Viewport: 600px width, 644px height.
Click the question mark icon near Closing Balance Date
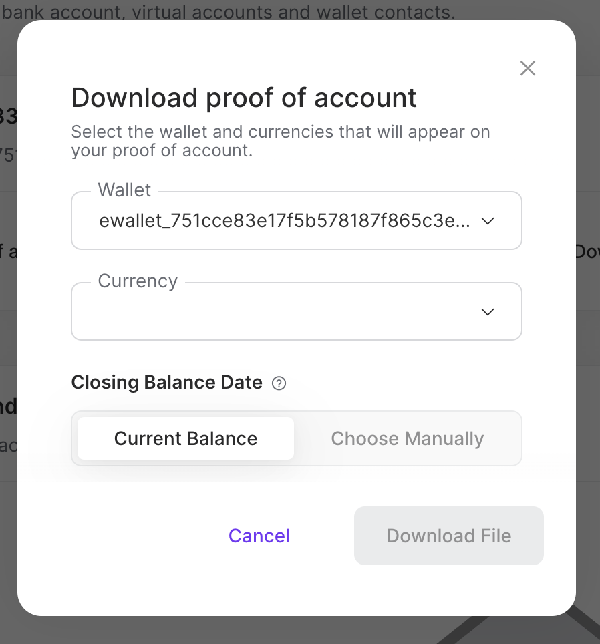[279, 383]
